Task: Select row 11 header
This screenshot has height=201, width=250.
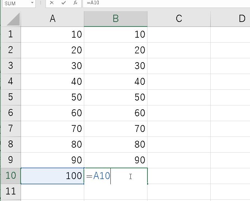Action: 10,191
